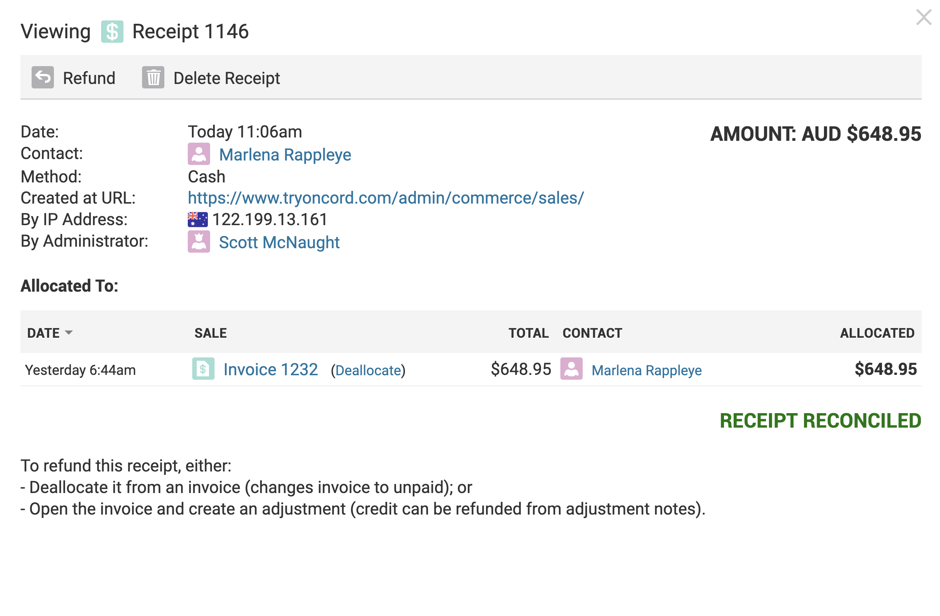
Task: Open the Marlena Rappleye contact link
Action: click(x=285, y=155)
